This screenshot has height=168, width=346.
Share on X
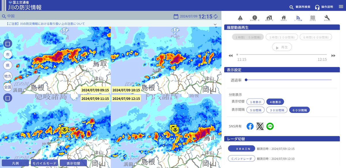point(260,126)
